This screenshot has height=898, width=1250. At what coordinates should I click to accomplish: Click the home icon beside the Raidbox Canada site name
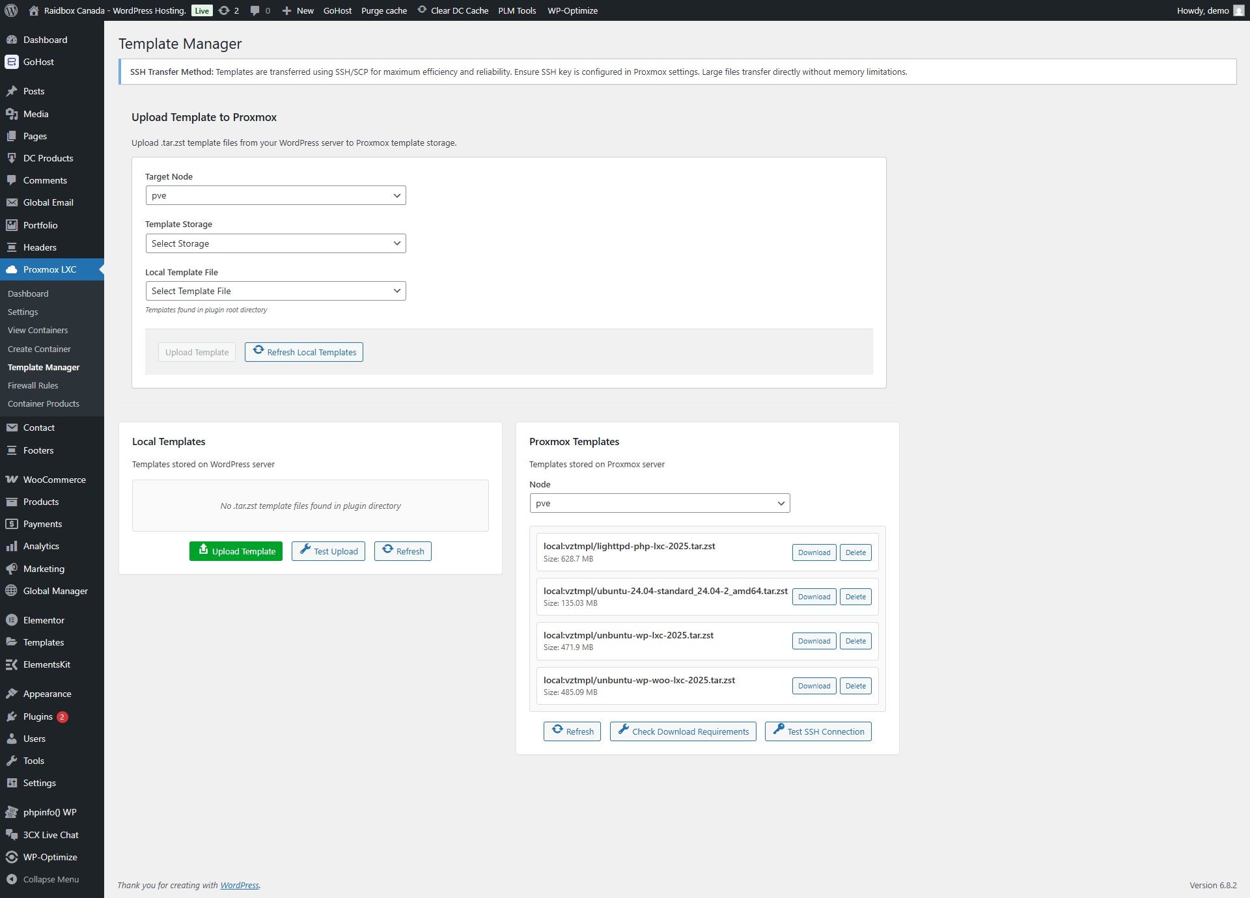tap(34, 10)
